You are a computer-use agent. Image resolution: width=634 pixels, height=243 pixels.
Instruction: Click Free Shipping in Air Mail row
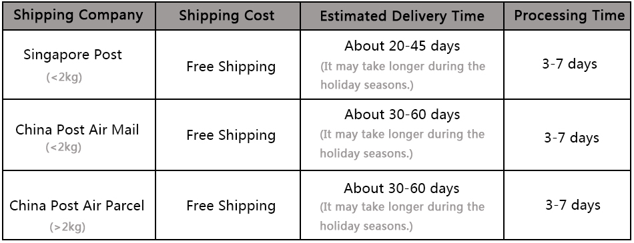tap(231, 135)
